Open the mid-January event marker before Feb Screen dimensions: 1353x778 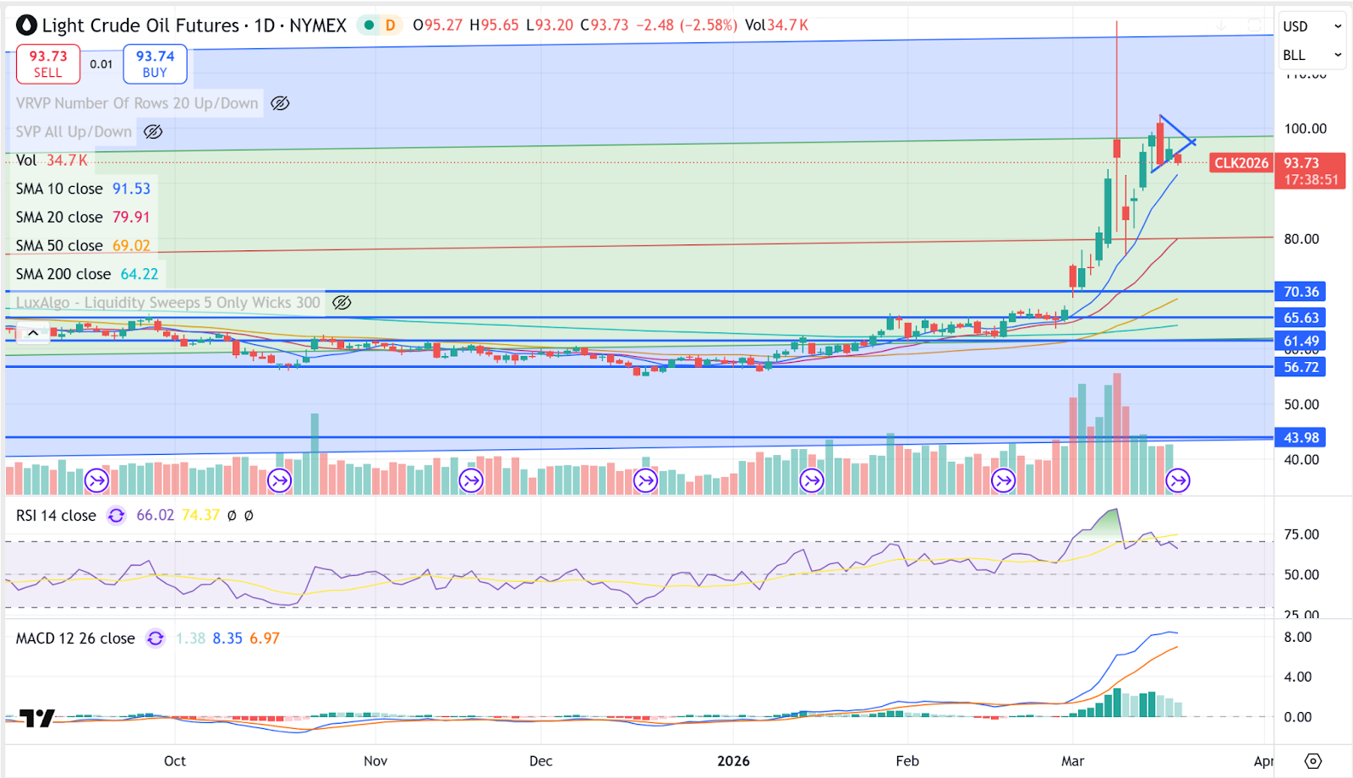(812, 481)
